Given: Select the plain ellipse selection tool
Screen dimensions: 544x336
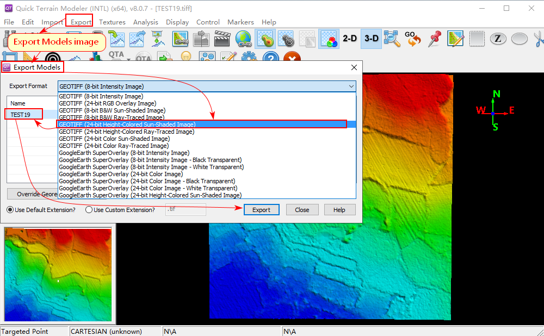Looking at the screenshot, I should [x=520, y=39].
